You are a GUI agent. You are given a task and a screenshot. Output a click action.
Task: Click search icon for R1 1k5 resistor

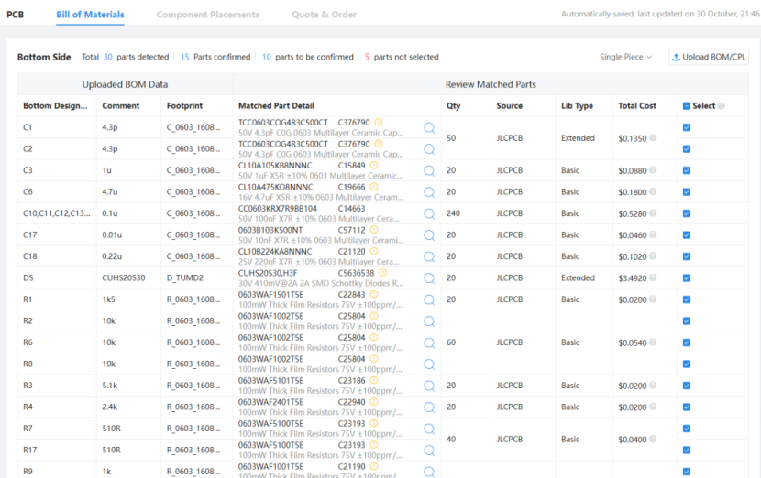point(428,299)
